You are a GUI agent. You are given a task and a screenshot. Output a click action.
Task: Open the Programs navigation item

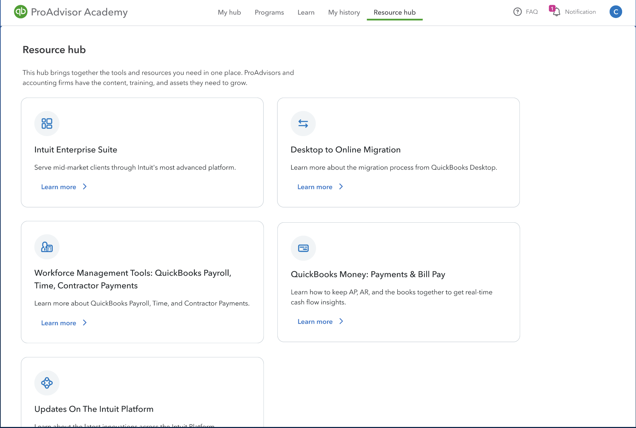tap(269, 12)
